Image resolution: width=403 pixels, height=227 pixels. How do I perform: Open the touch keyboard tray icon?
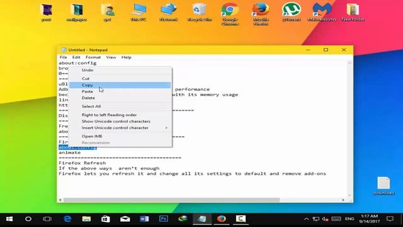click(336, 219)
